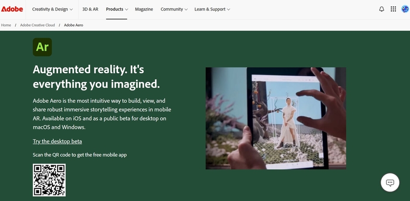Screen dimensions: 410x201
Task: Click the Adobe Aero Ar app icon
Action: coord(42,47)
